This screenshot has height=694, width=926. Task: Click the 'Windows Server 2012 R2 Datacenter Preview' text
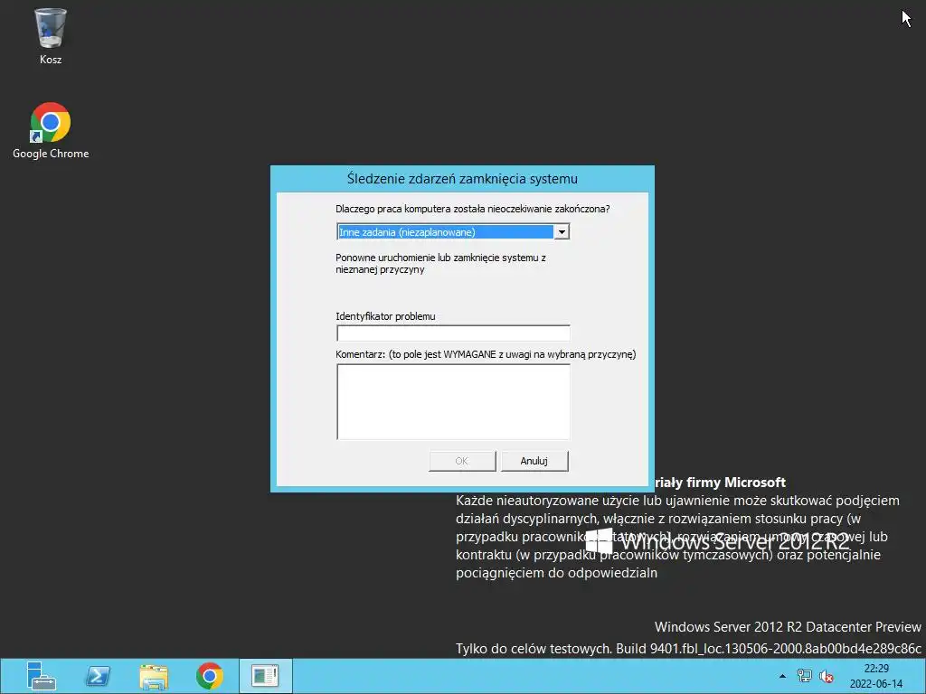tap(788, 627)
